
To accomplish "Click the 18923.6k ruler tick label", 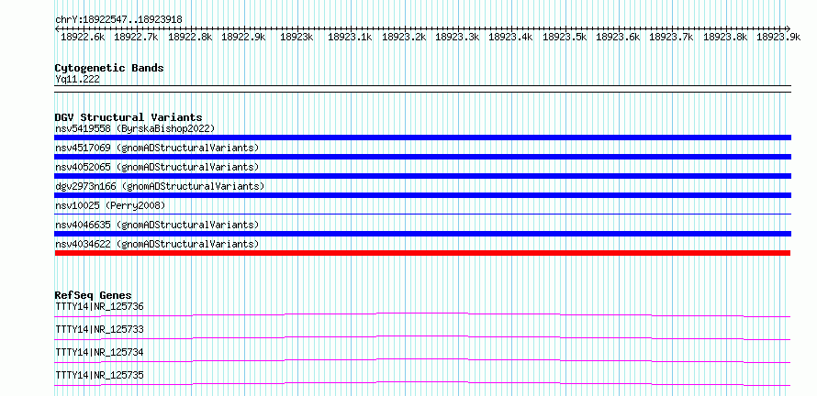I will (618, 37).
